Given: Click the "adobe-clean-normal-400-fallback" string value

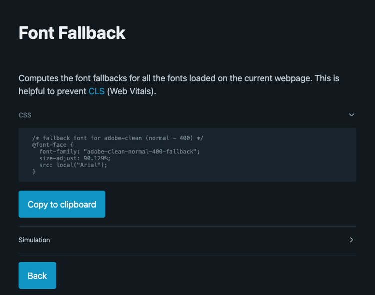Looking at the screenshot, I should 141,151.
